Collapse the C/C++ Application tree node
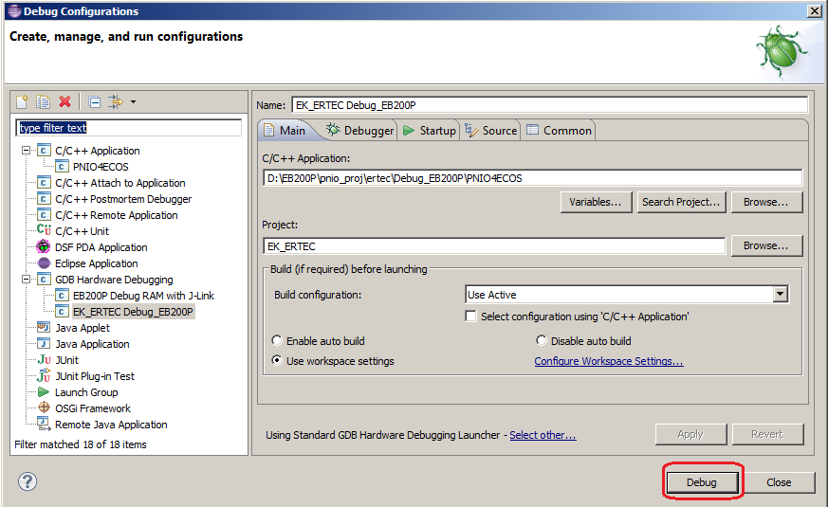Image resolution: width=828 pixels, height=507 pixels. tap(26, 151)
